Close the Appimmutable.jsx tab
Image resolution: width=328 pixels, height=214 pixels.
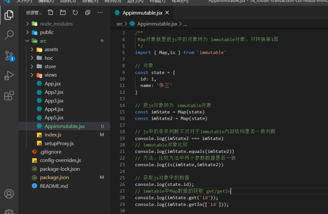(x=167, y=13)
